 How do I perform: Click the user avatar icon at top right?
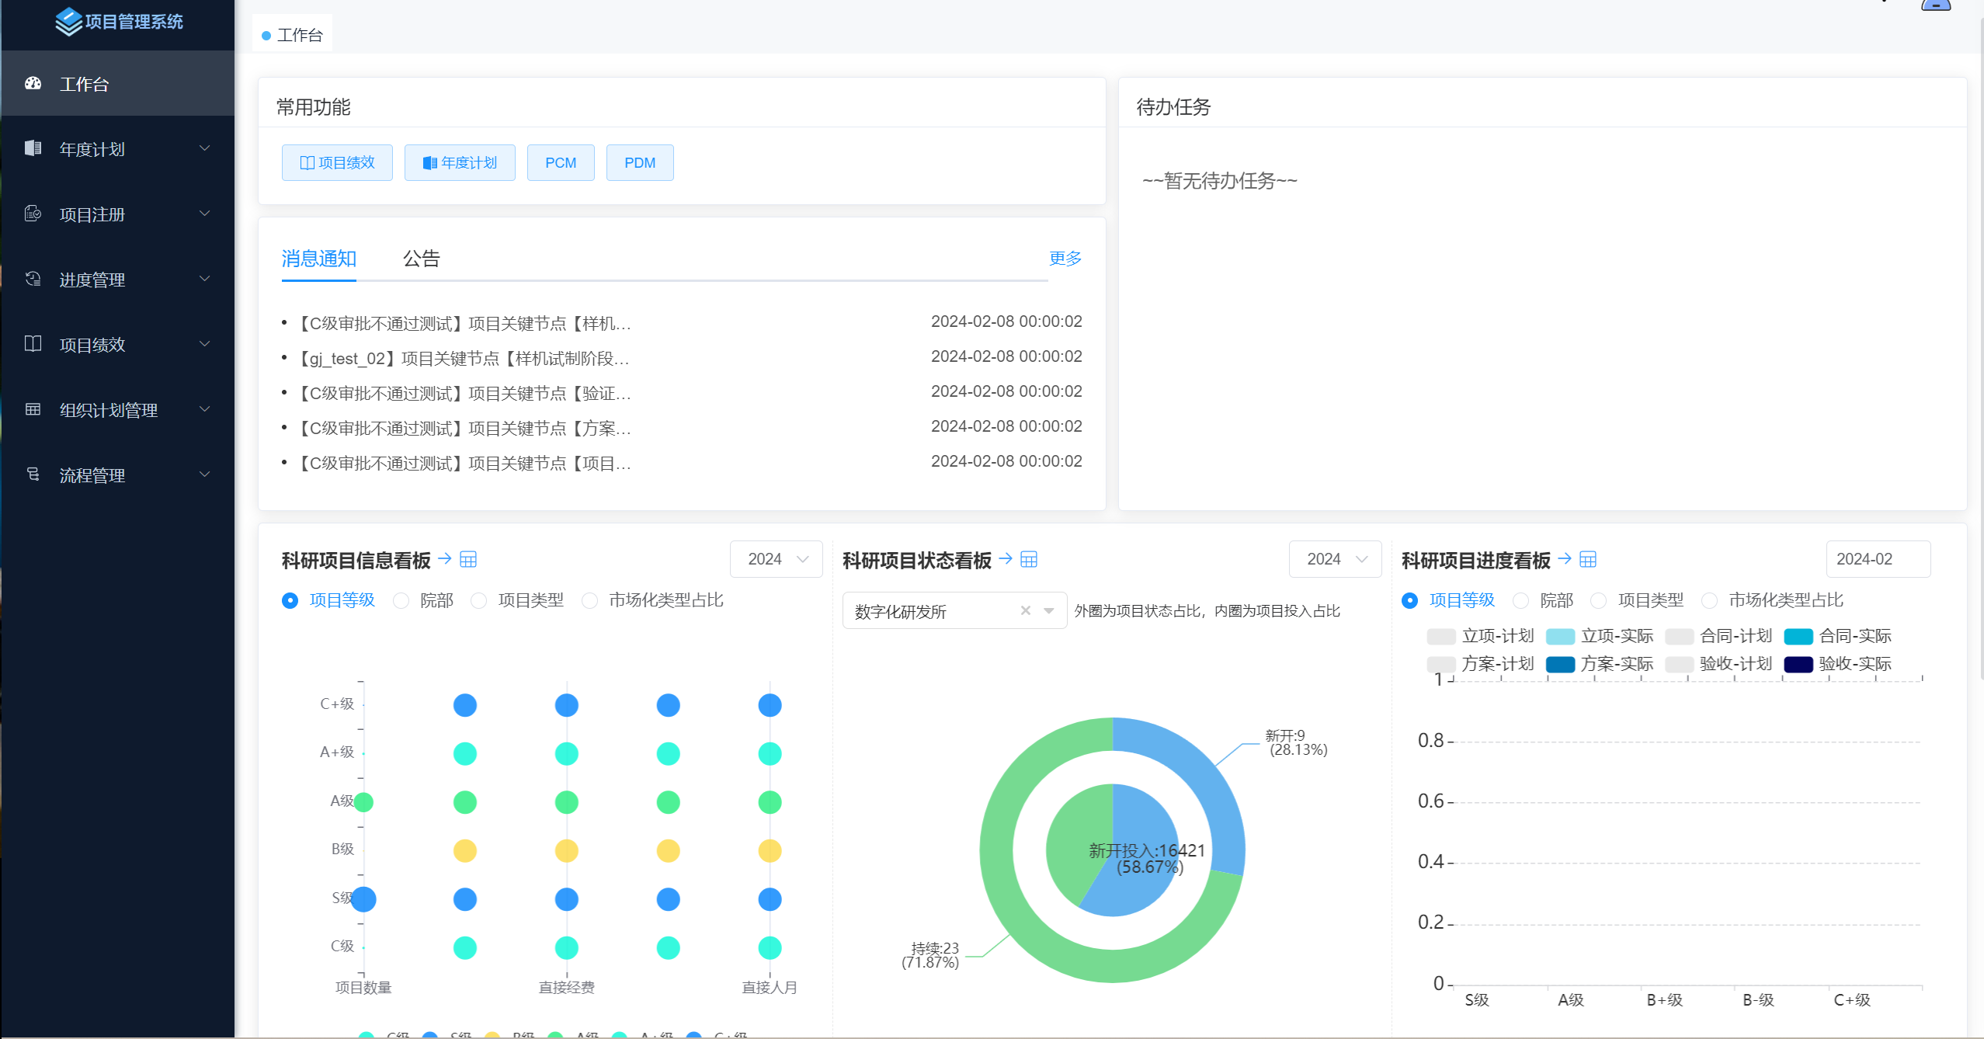[1936, 5]
